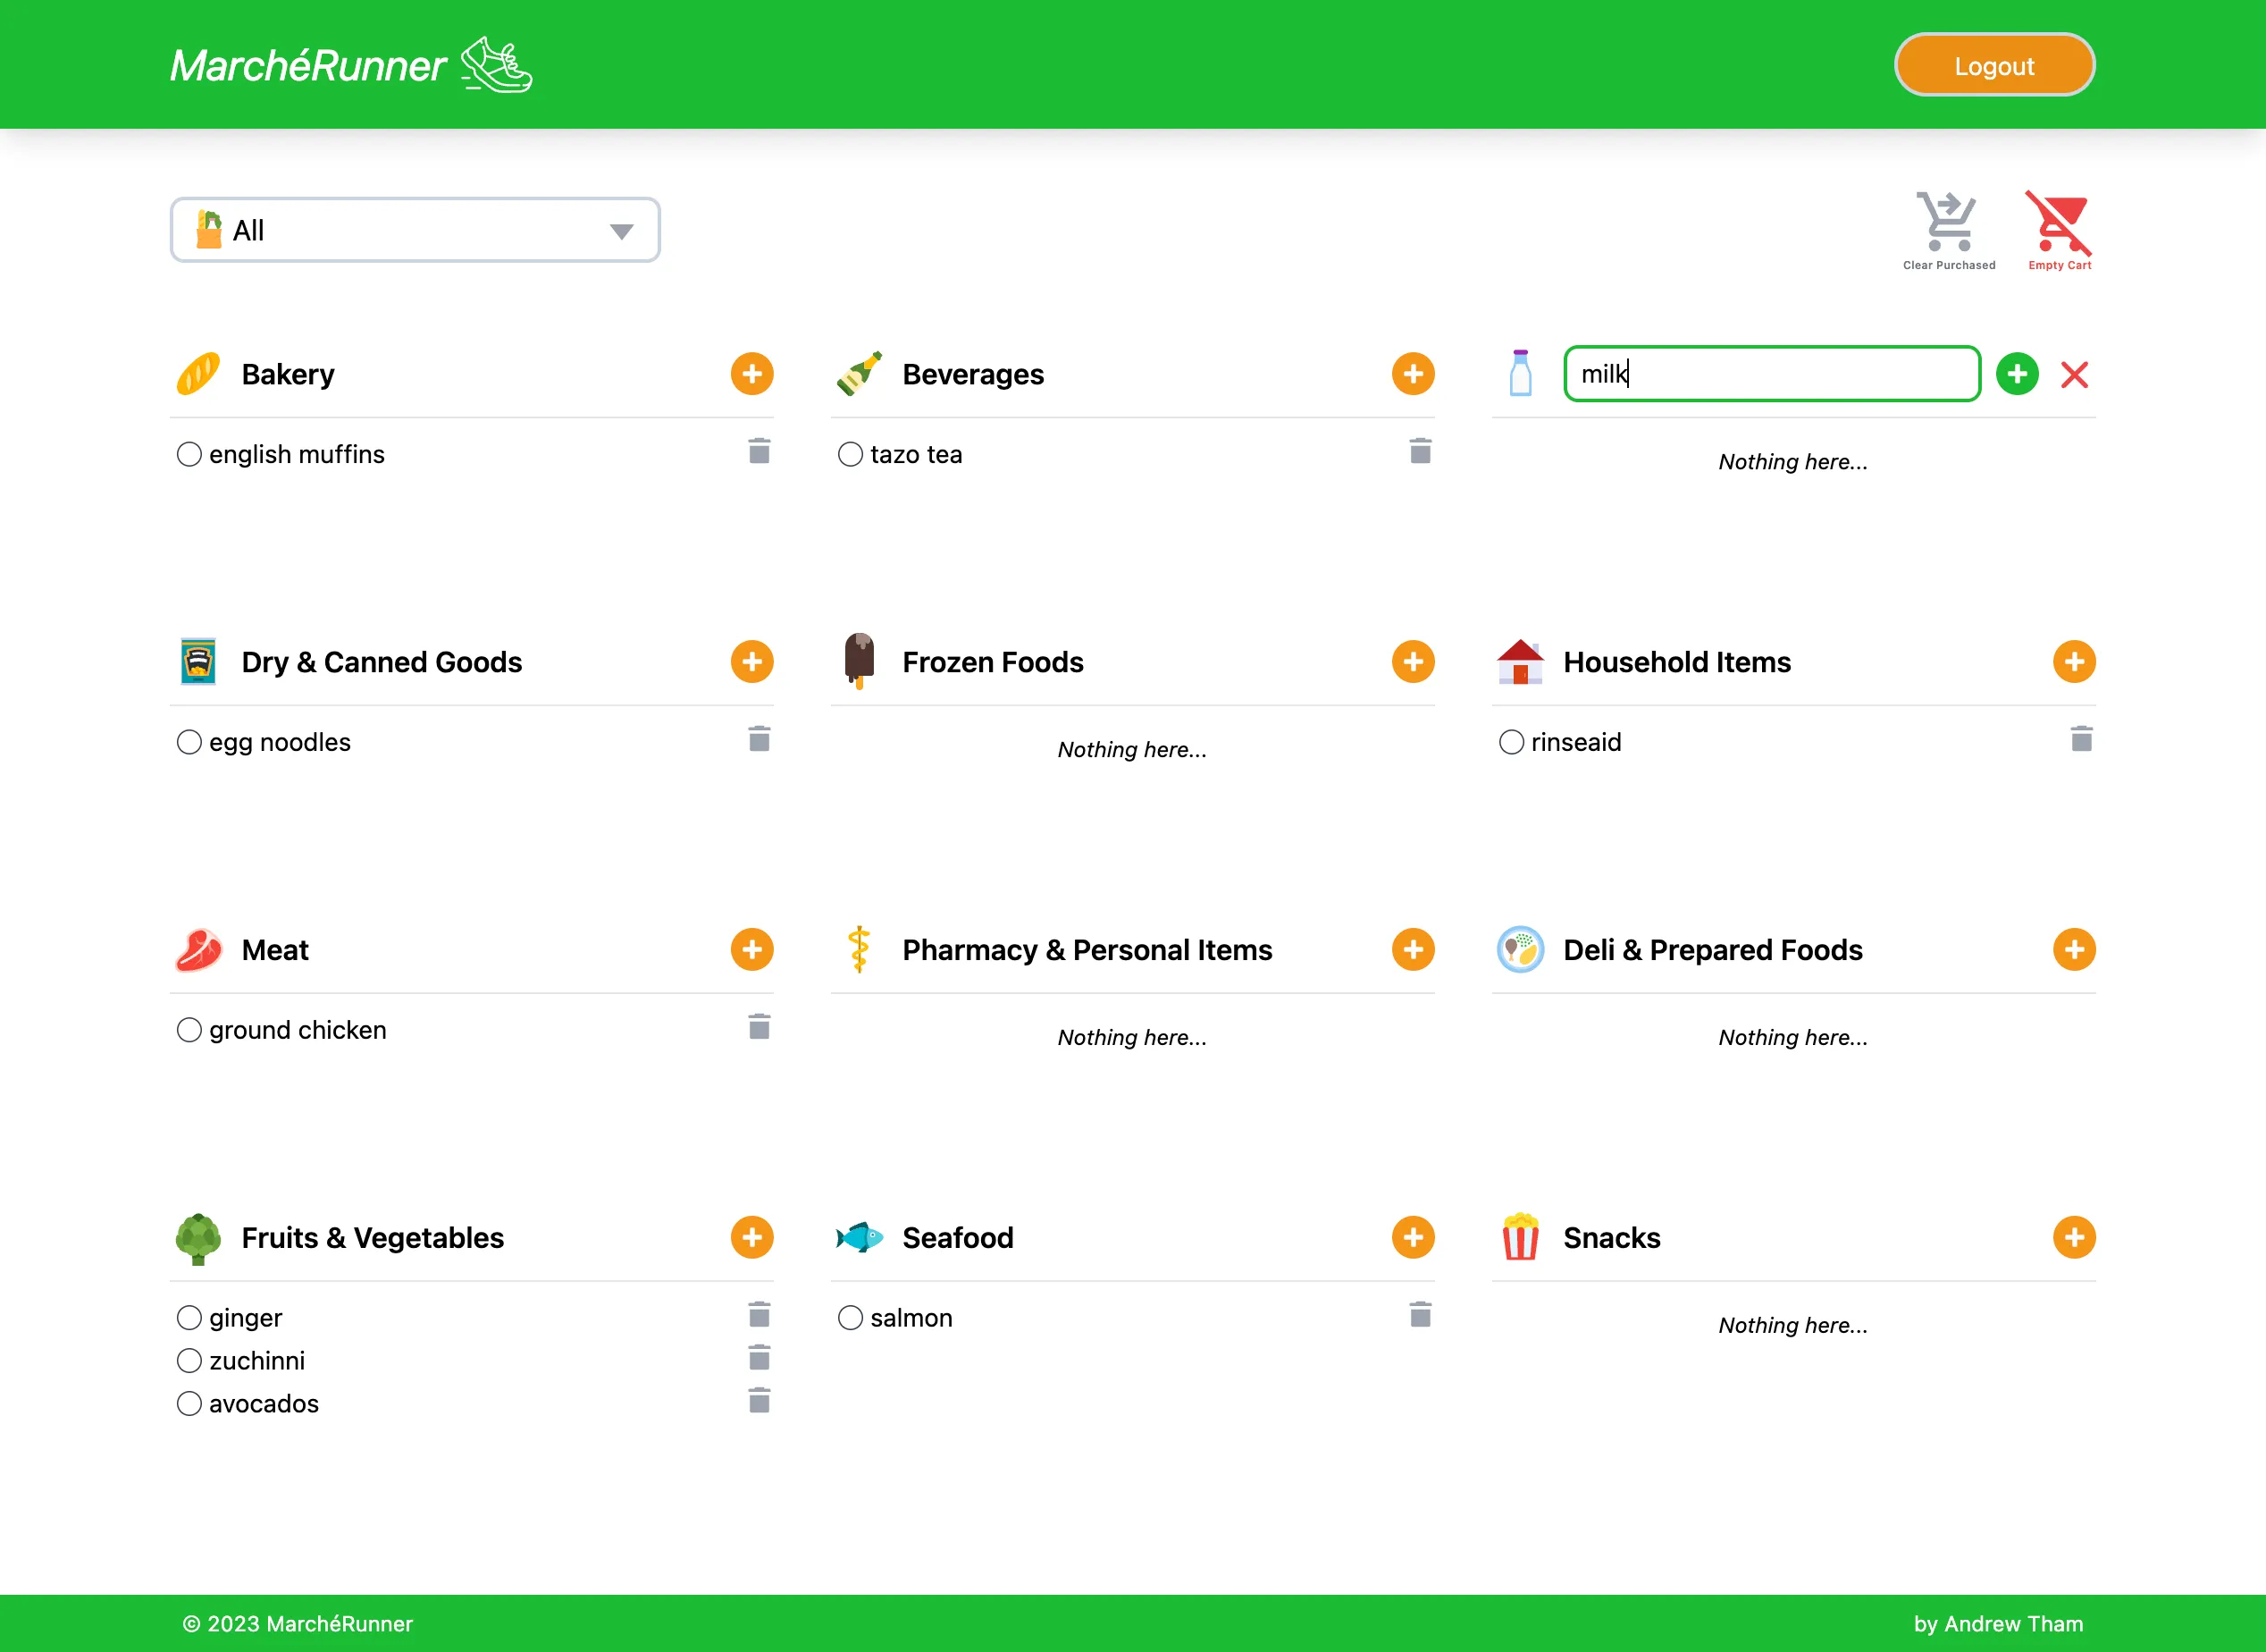
Task: Click the Clear Purchased cart icon
Action: tap(1946, 222)
